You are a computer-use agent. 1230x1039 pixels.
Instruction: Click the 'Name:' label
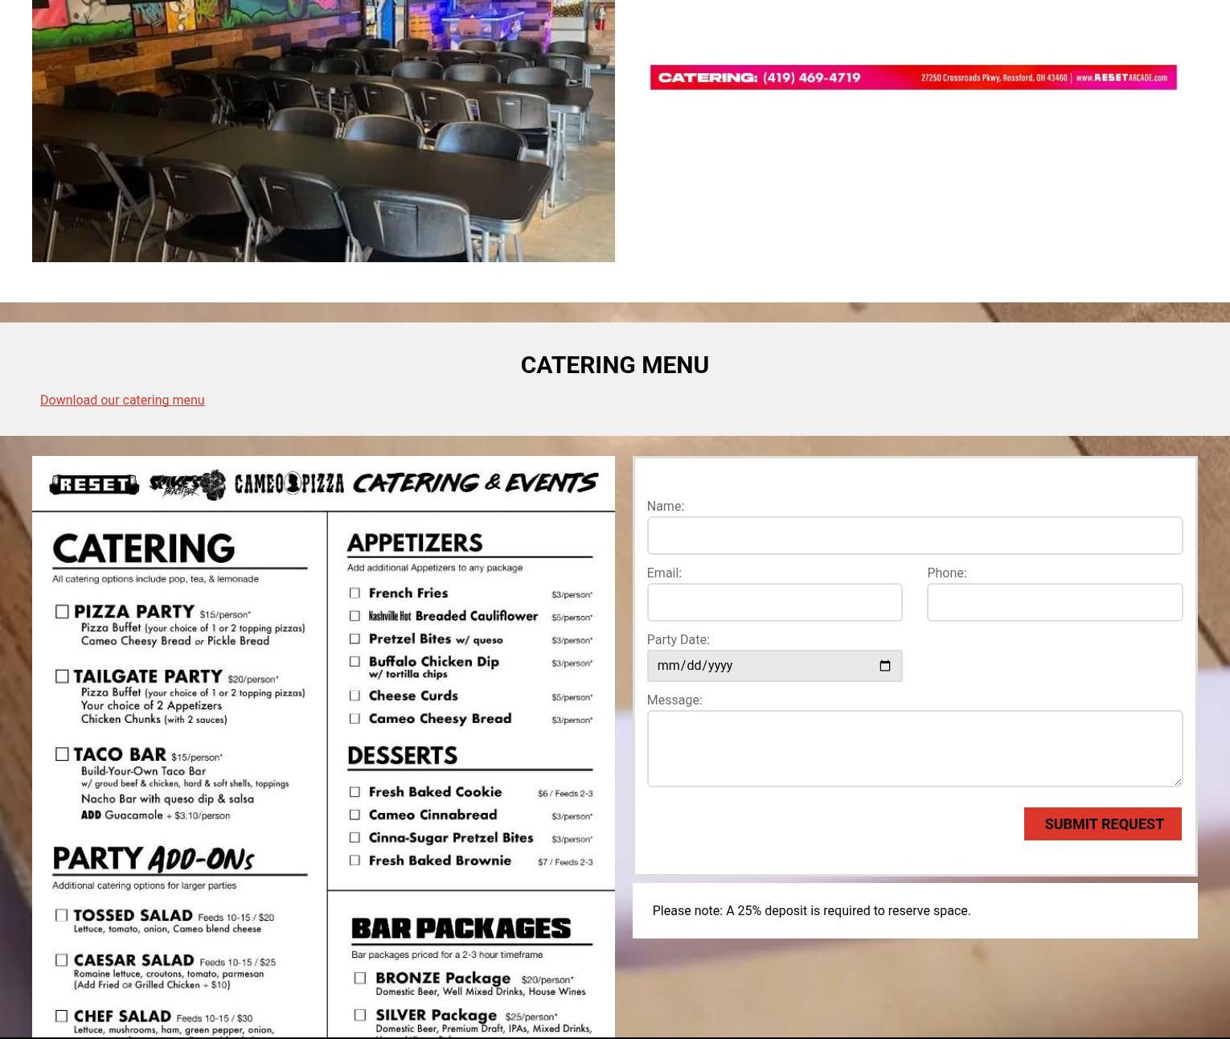[x=666, y=506]
